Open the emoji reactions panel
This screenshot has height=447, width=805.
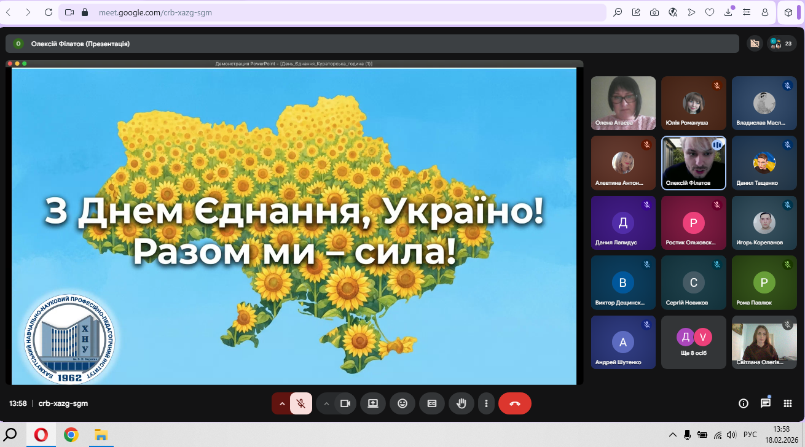tap(402, 403)
